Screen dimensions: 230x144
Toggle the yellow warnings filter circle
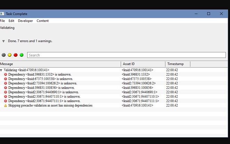pos(9,55)
